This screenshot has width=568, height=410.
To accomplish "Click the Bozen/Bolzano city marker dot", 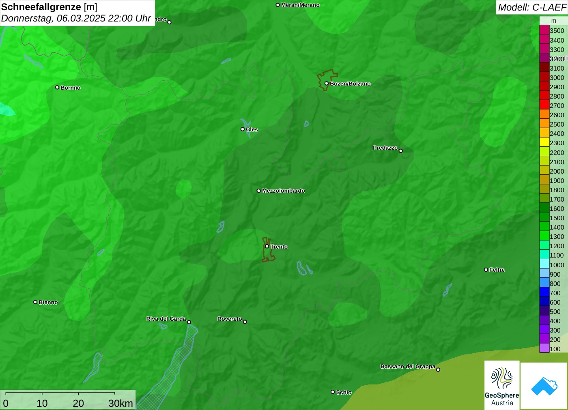I will (x=326, y=84).
